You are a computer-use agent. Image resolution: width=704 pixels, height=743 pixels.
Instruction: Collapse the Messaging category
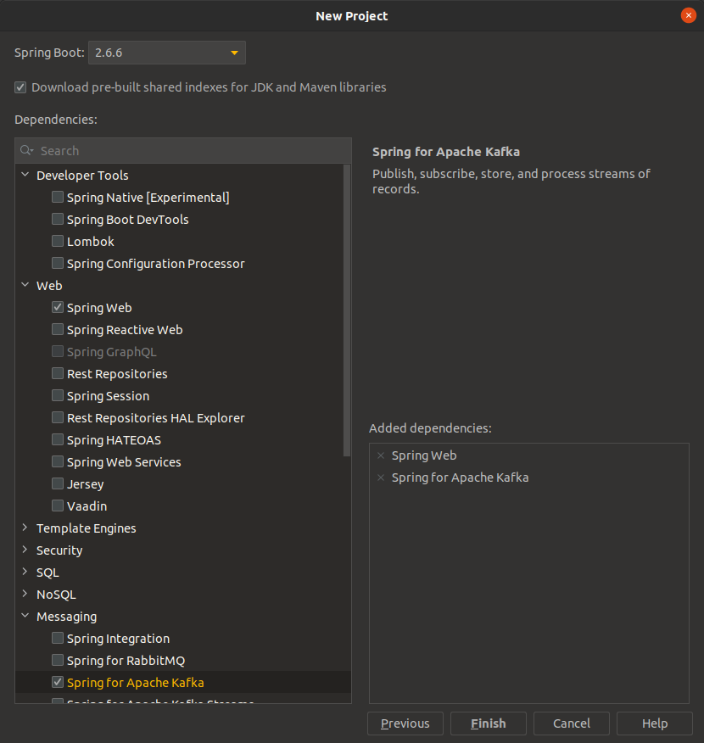(25, 616)
